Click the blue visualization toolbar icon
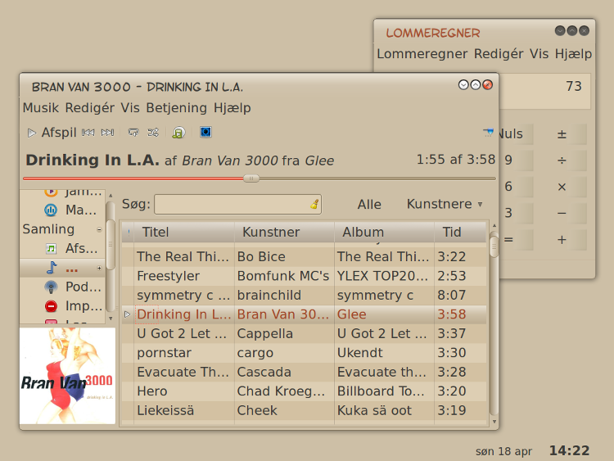Screen dimensions: 614x461 pyautogui.click(x=205, y=132)
